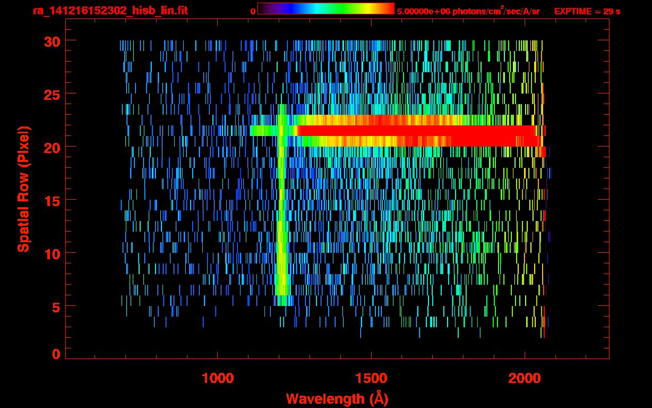The image size is (652, 408).
Task: Click the colorbar minimum label 0
Action: click(253, 11)
